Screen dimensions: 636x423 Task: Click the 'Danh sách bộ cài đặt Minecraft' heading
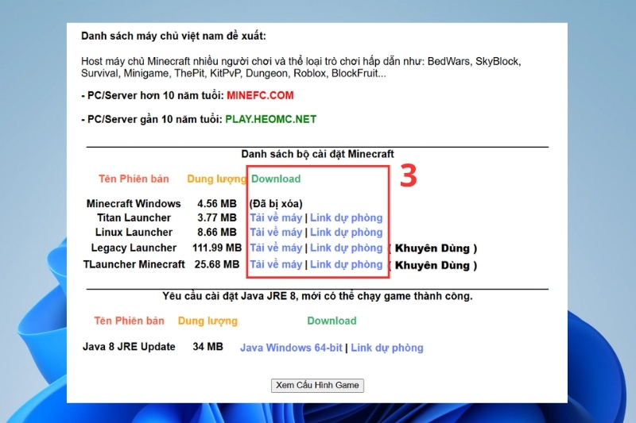coord(317,154)
